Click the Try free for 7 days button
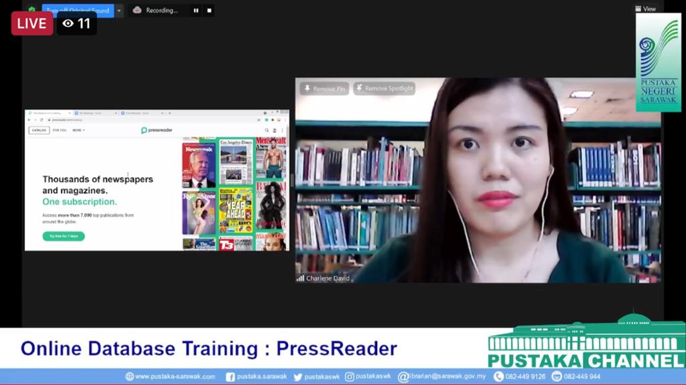This screenshot has height=385, width=686. (64, 236)
